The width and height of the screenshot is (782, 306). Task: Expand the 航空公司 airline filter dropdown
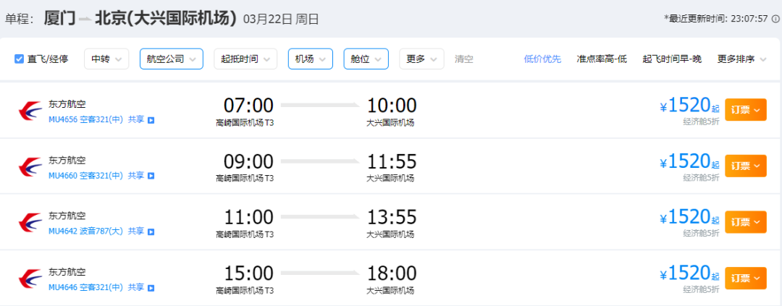(171, 59)
